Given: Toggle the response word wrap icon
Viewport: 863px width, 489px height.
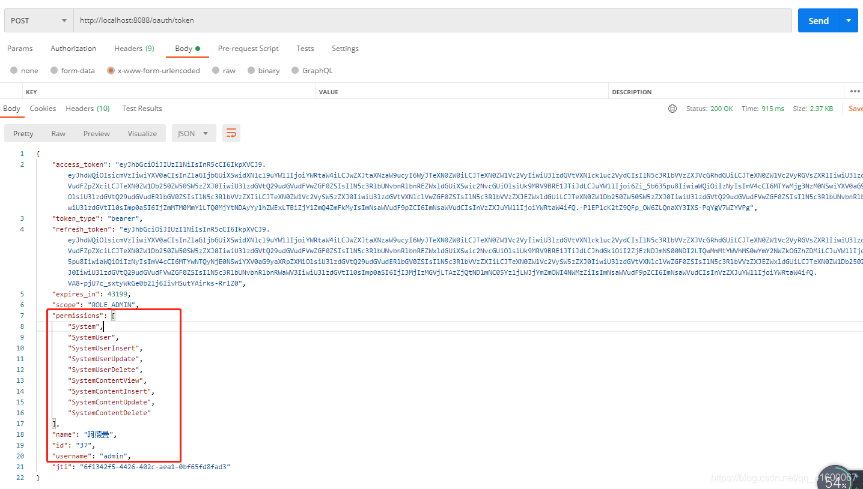Looking at the screenshot, I should point(231,133).
